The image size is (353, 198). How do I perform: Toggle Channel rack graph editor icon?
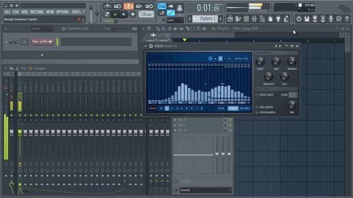pos(135,29)
